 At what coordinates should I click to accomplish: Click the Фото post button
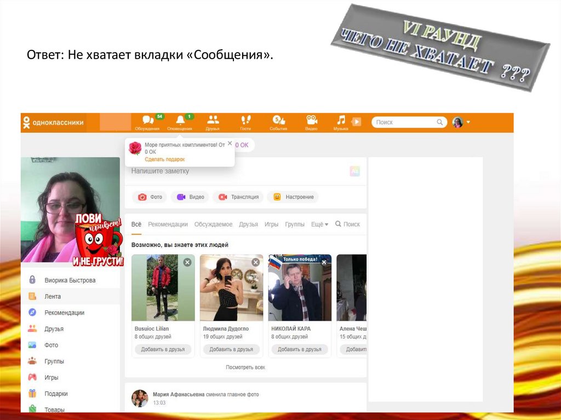click(x=150, y=197)
